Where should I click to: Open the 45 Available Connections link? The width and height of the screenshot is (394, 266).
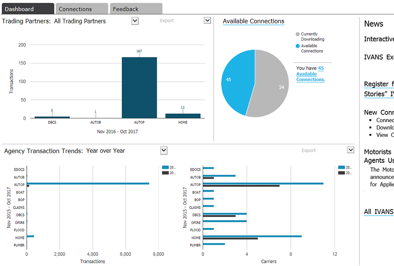click(x=310, y=74)
